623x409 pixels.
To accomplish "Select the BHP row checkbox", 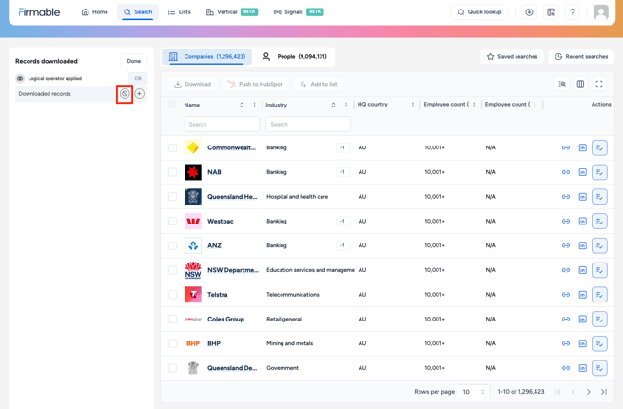I will pos(172,343).
